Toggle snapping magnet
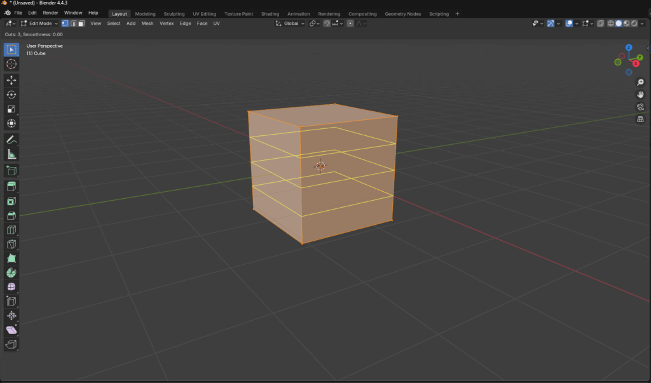The image size is (651, 383). (327, 24)
